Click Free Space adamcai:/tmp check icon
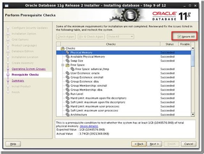The image size is (204, 154). point(72,69)
